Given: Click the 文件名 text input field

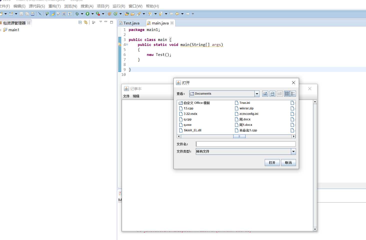Looking at the screenshot, I should pyautogui.click(x=246, y=144).
